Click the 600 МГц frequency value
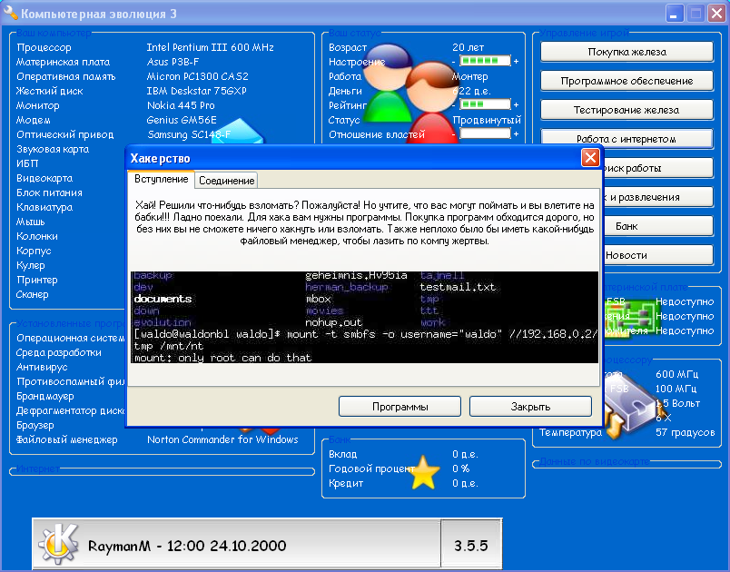This screenshot has width=730, height=572. [x=676, y=374]
